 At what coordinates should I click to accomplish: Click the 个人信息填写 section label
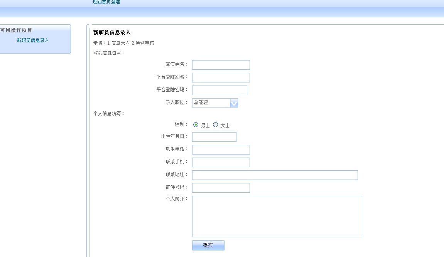pos(109,114)
